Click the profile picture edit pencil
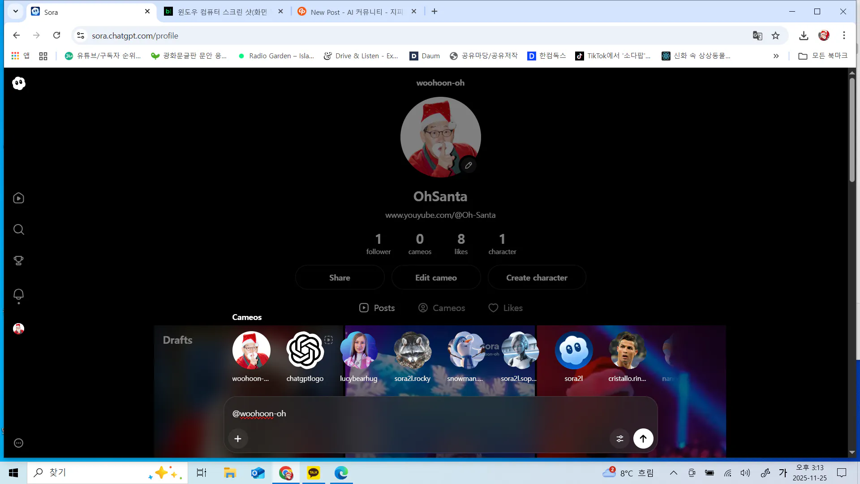This screenshot has height=484, width=860. 468,165
